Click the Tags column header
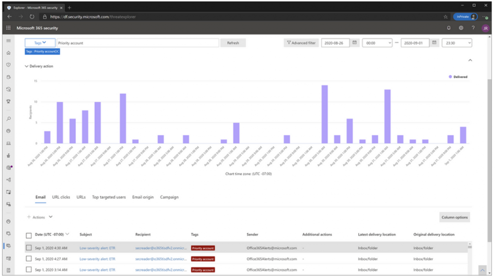This screenshot has height=278, width=495. coord(194,235)
